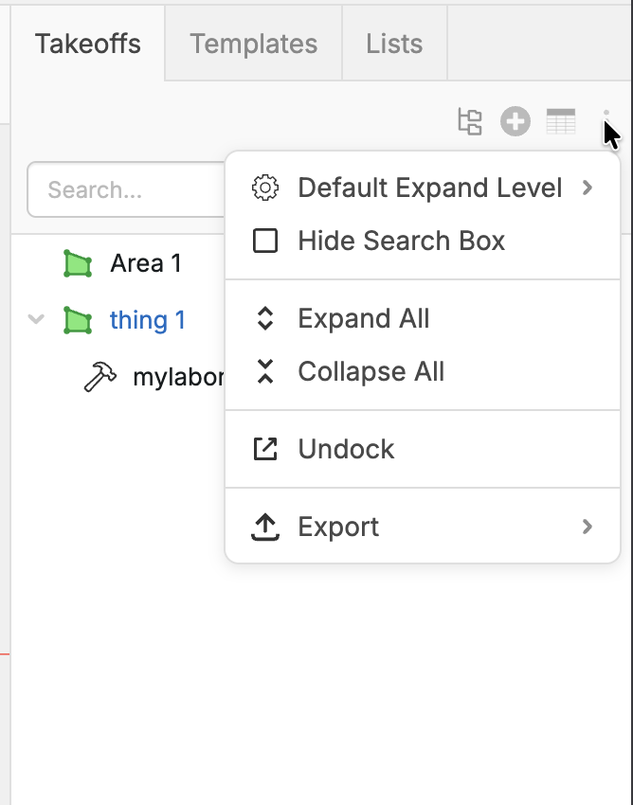Select the Takeoffs tab
Viewport: 633px width, 805px height.
[88, 44]
